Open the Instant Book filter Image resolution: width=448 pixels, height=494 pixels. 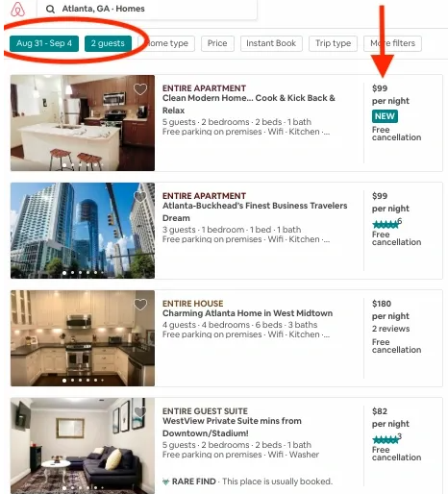coord(271,43)
